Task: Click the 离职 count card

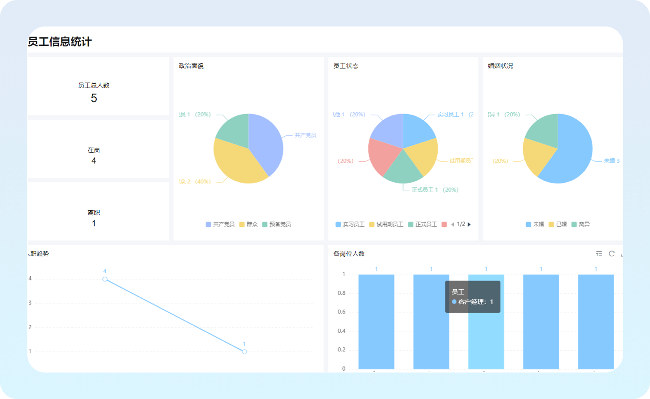Action: 94,218
